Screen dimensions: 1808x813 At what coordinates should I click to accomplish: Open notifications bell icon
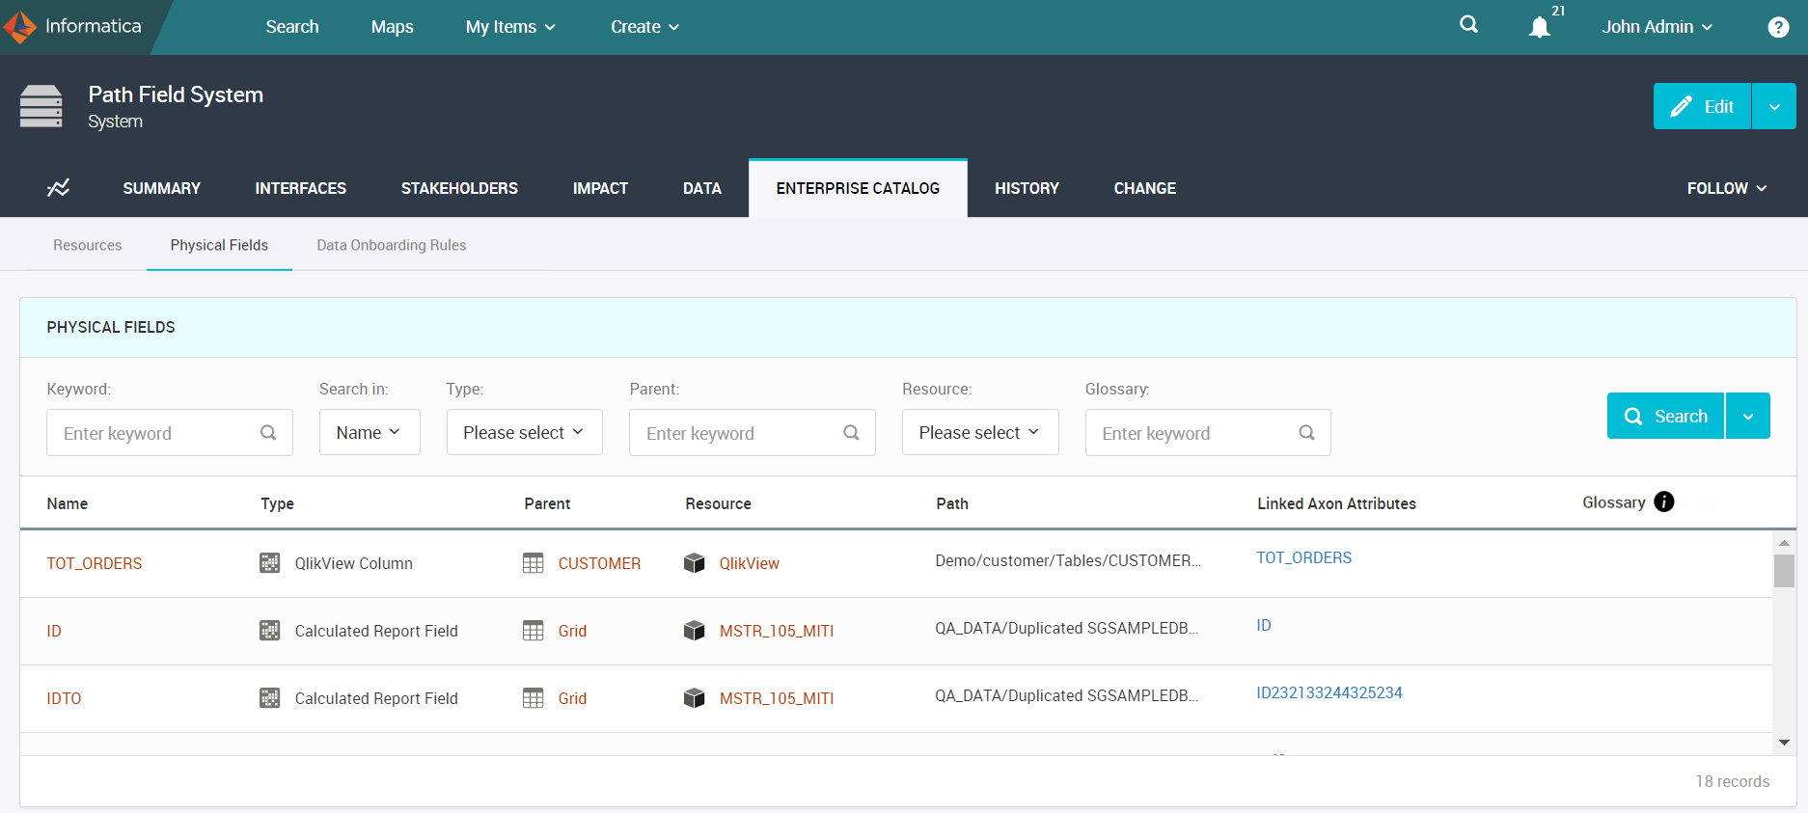pyautogui.click(x=1540, y=27)
